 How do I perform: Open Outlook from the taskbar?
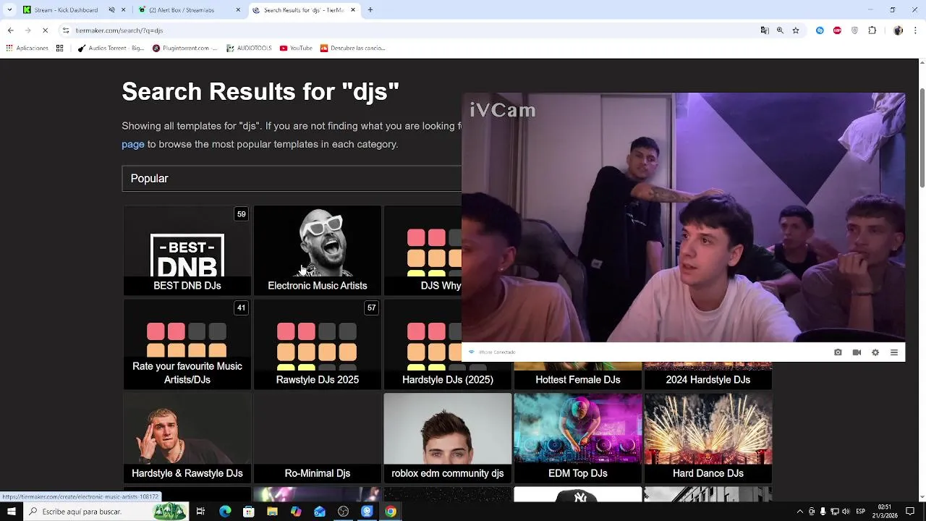[x=320, y=512]
